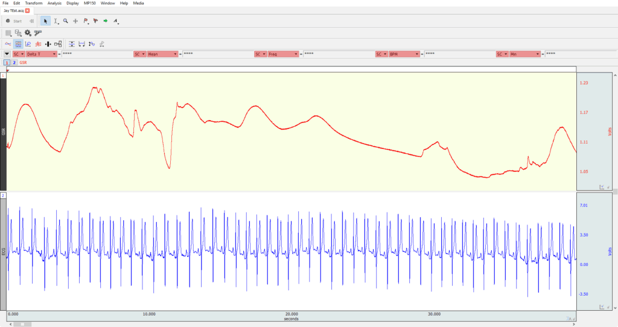
Task: Open the File menu
Action: pos(5,3)
